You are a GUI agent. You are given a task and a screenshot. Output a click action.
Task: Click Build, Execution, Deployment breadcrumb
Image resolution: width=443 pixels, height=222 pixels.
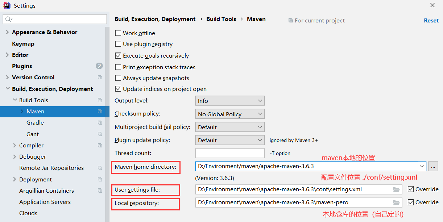(155, 19)
